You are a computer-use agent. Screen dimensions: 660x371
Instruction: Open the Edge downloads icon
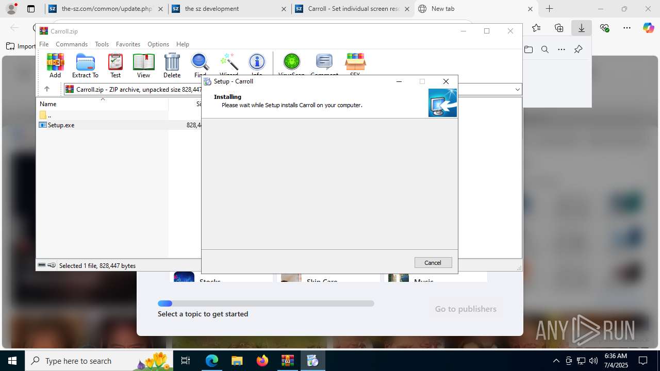[x=582, y=28]
